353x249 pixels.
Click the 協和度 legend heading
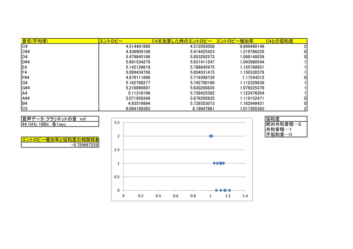(286, 119)
